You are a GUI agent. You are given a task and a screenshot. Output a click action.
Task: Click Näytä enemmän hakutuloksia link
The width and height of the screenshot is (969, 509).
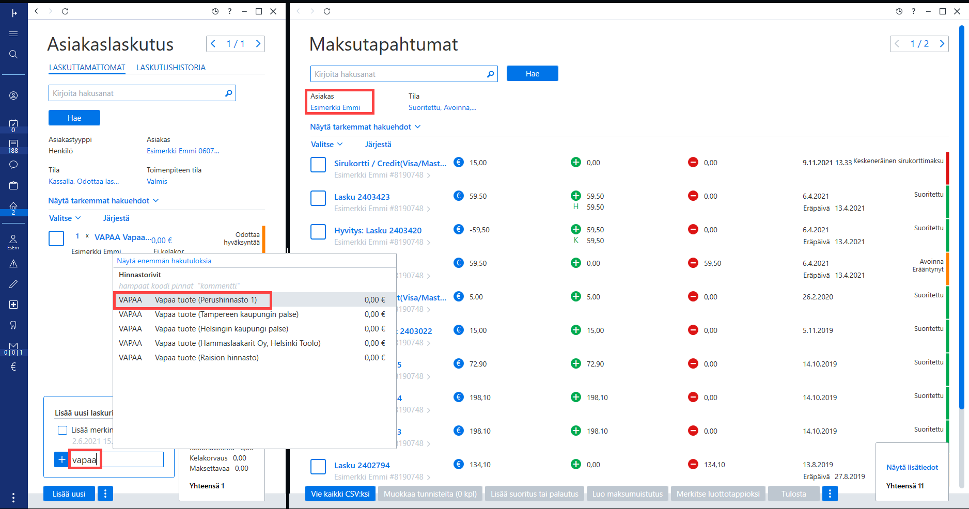point(164,261)
